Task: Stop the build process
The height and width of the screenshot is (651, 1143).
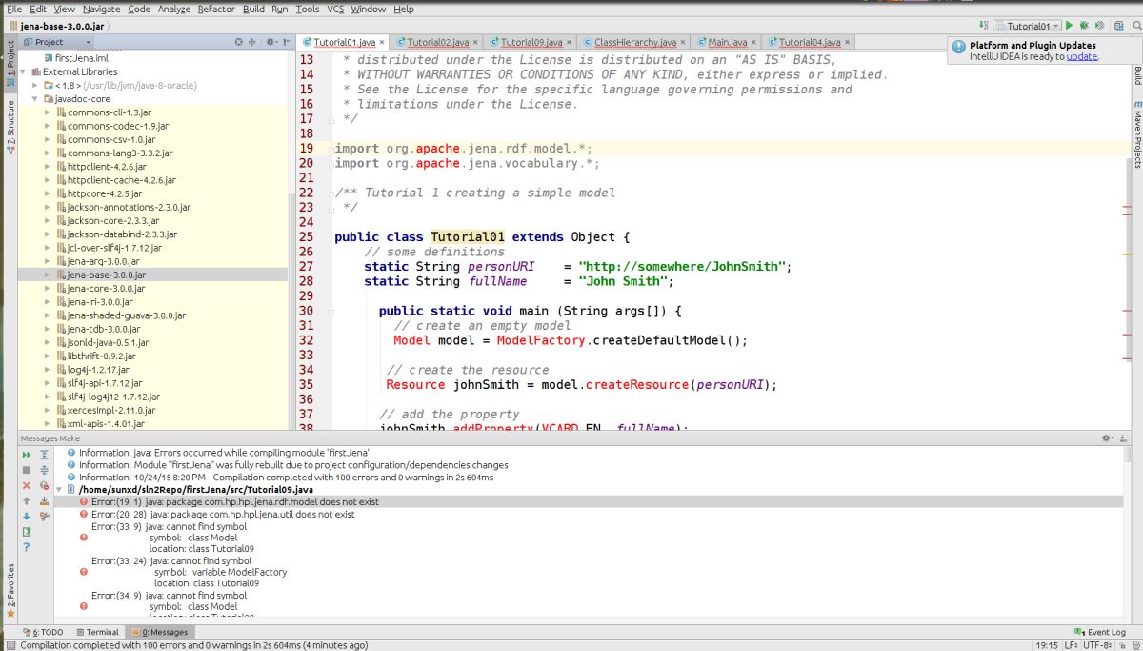Action: pos(27,470)
